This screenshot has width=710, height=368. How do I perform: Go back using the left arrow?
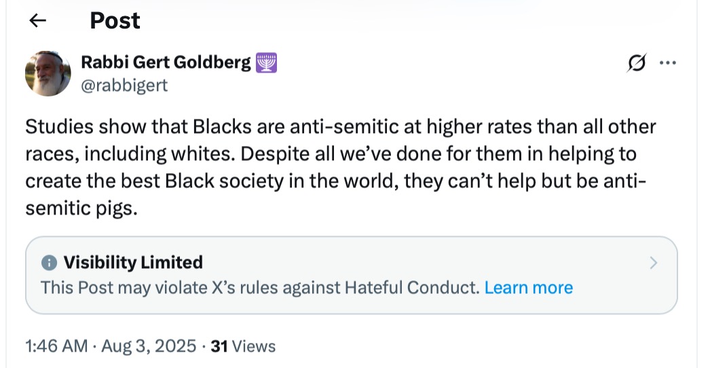point(38,20)
